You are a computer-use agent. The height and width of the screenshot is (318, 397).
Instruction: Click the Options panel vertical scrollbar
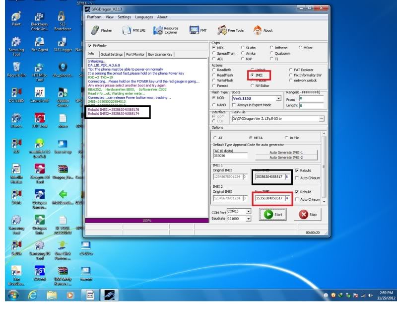point(324,167)
